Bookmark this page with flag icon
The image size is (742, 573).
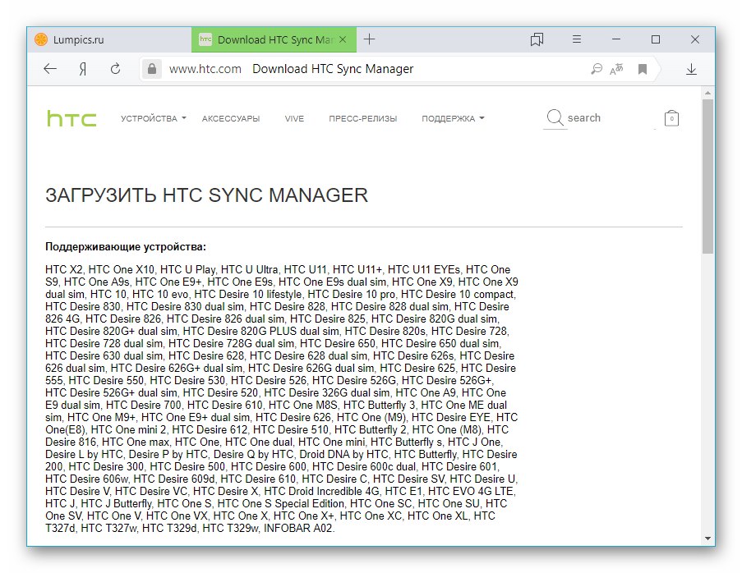[x=642, y=70]
